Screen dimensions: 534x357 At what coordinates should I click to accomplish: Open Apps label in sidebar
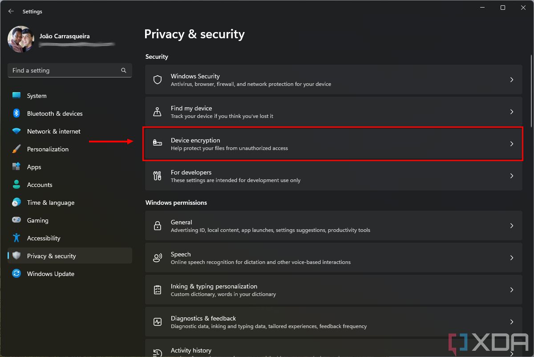tap(34, 167)
